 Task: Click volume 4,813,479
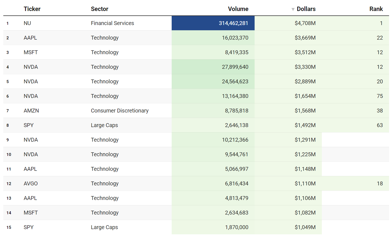coord(237,198)
